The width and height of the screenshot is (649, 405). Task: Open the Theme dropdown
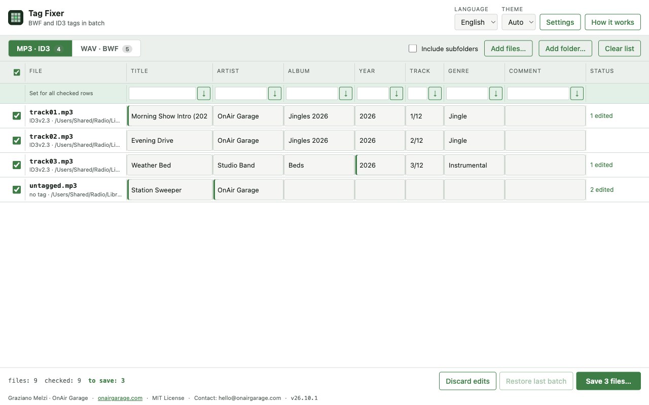tap(519, 22)
